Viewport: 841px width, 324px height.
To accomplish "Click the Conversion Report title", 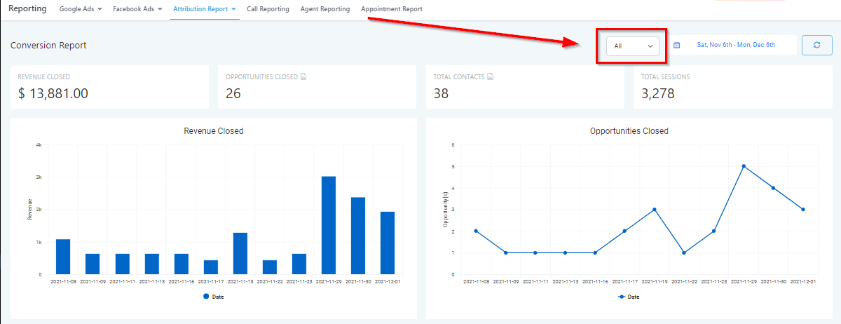I will coord(48,45).
